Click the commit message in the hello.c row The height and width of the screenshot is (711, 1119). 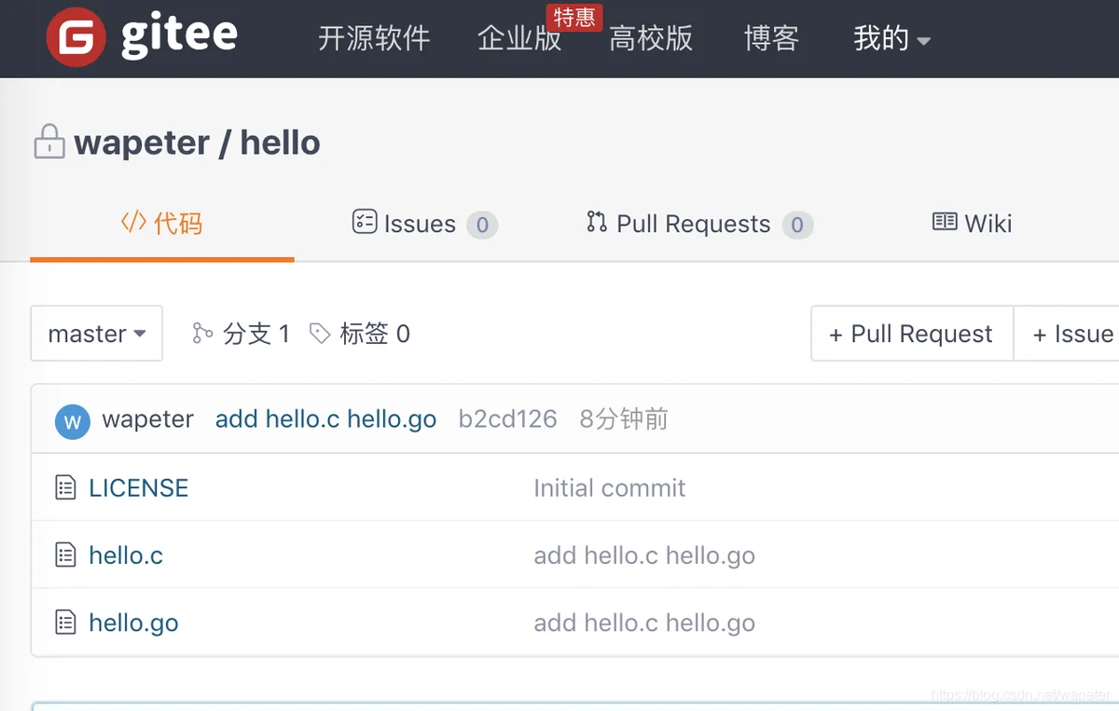point(644,555)
